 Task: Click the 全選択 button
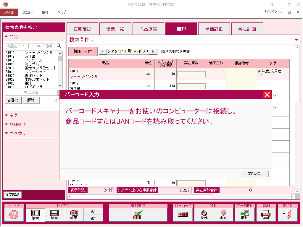pos(13,100)
